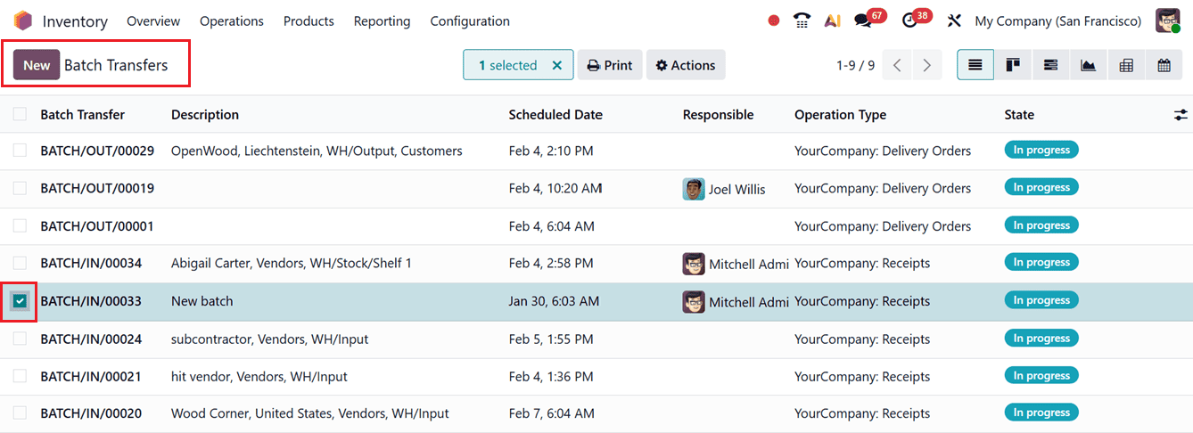Tick the checkbox for BATCH/OUT/00029
Image resolution: width=1193 pixels, height=433 pixels.
[20, 151]
